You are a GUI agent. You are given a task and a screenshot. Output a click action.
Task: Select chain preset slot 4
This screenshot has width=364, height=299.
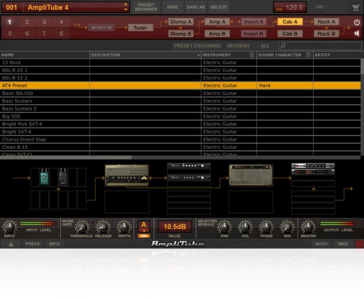[61, 22]
